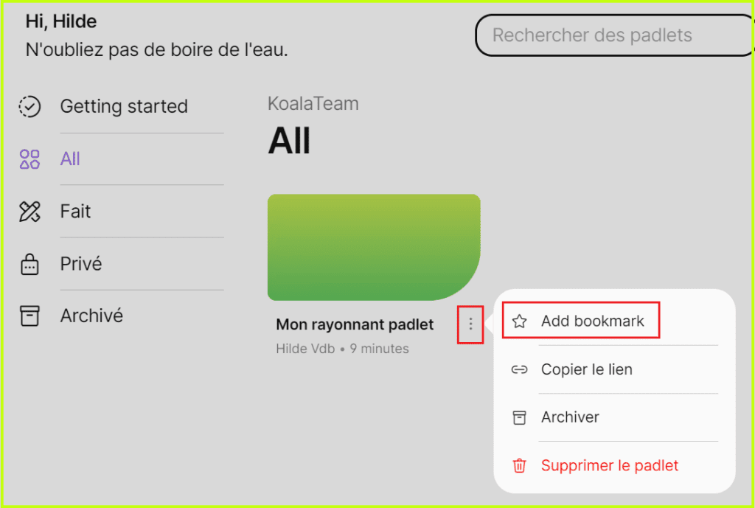755x508 pixels.
Task: Open the Privé padlets list
Action: pos(81,264)
